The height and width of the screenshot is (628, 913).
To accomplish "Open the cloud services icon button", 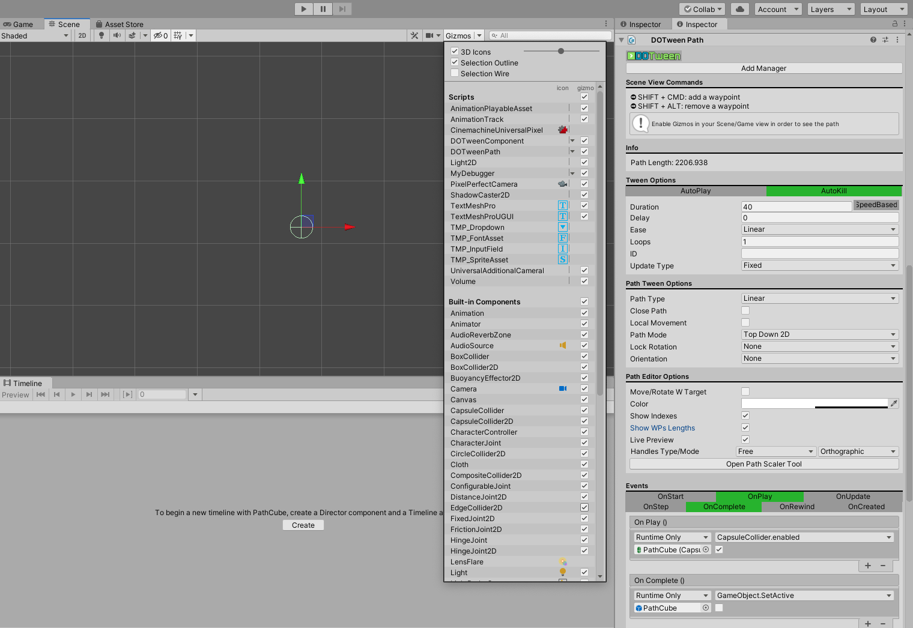I will point(740,9).
